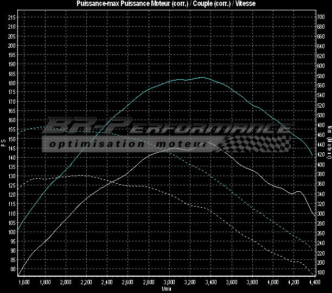Click the peak of the solid cyan curve
This screenshot has width=332, height=293.
201,77
